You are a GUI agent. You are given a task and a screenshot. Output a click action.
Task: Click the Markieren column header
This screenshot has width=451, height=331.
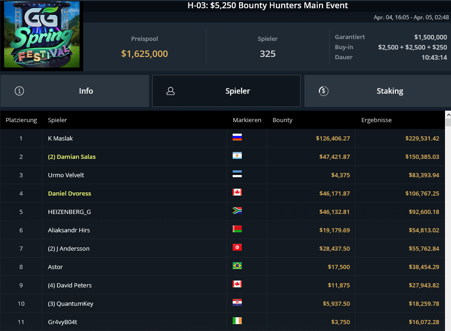tap(247, 120)
